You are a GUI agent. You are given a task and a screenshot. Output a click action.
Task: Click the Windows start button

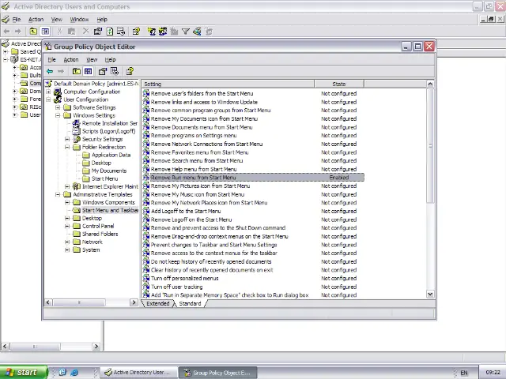click(23, 372)
